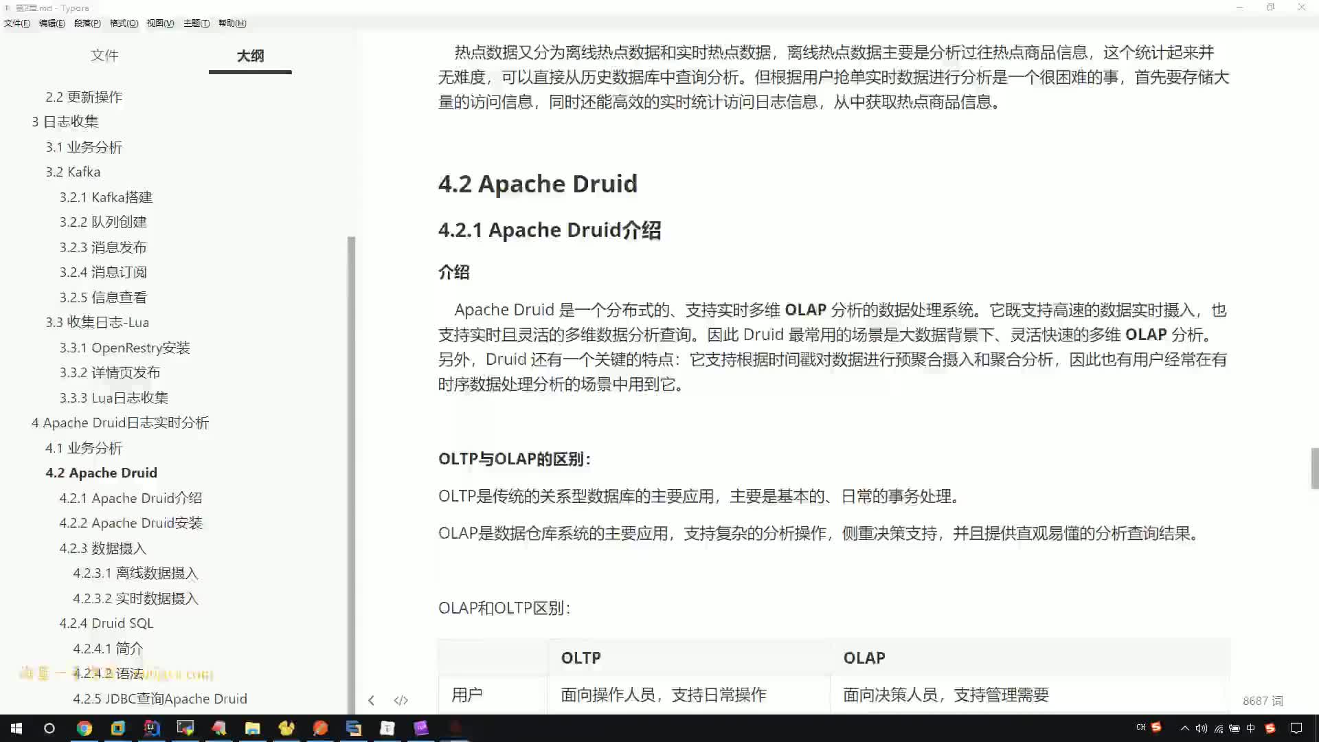This screenshot has width=1319, height=742.
Task: Open the action center notifications icon
Action: coord(1296,728)
